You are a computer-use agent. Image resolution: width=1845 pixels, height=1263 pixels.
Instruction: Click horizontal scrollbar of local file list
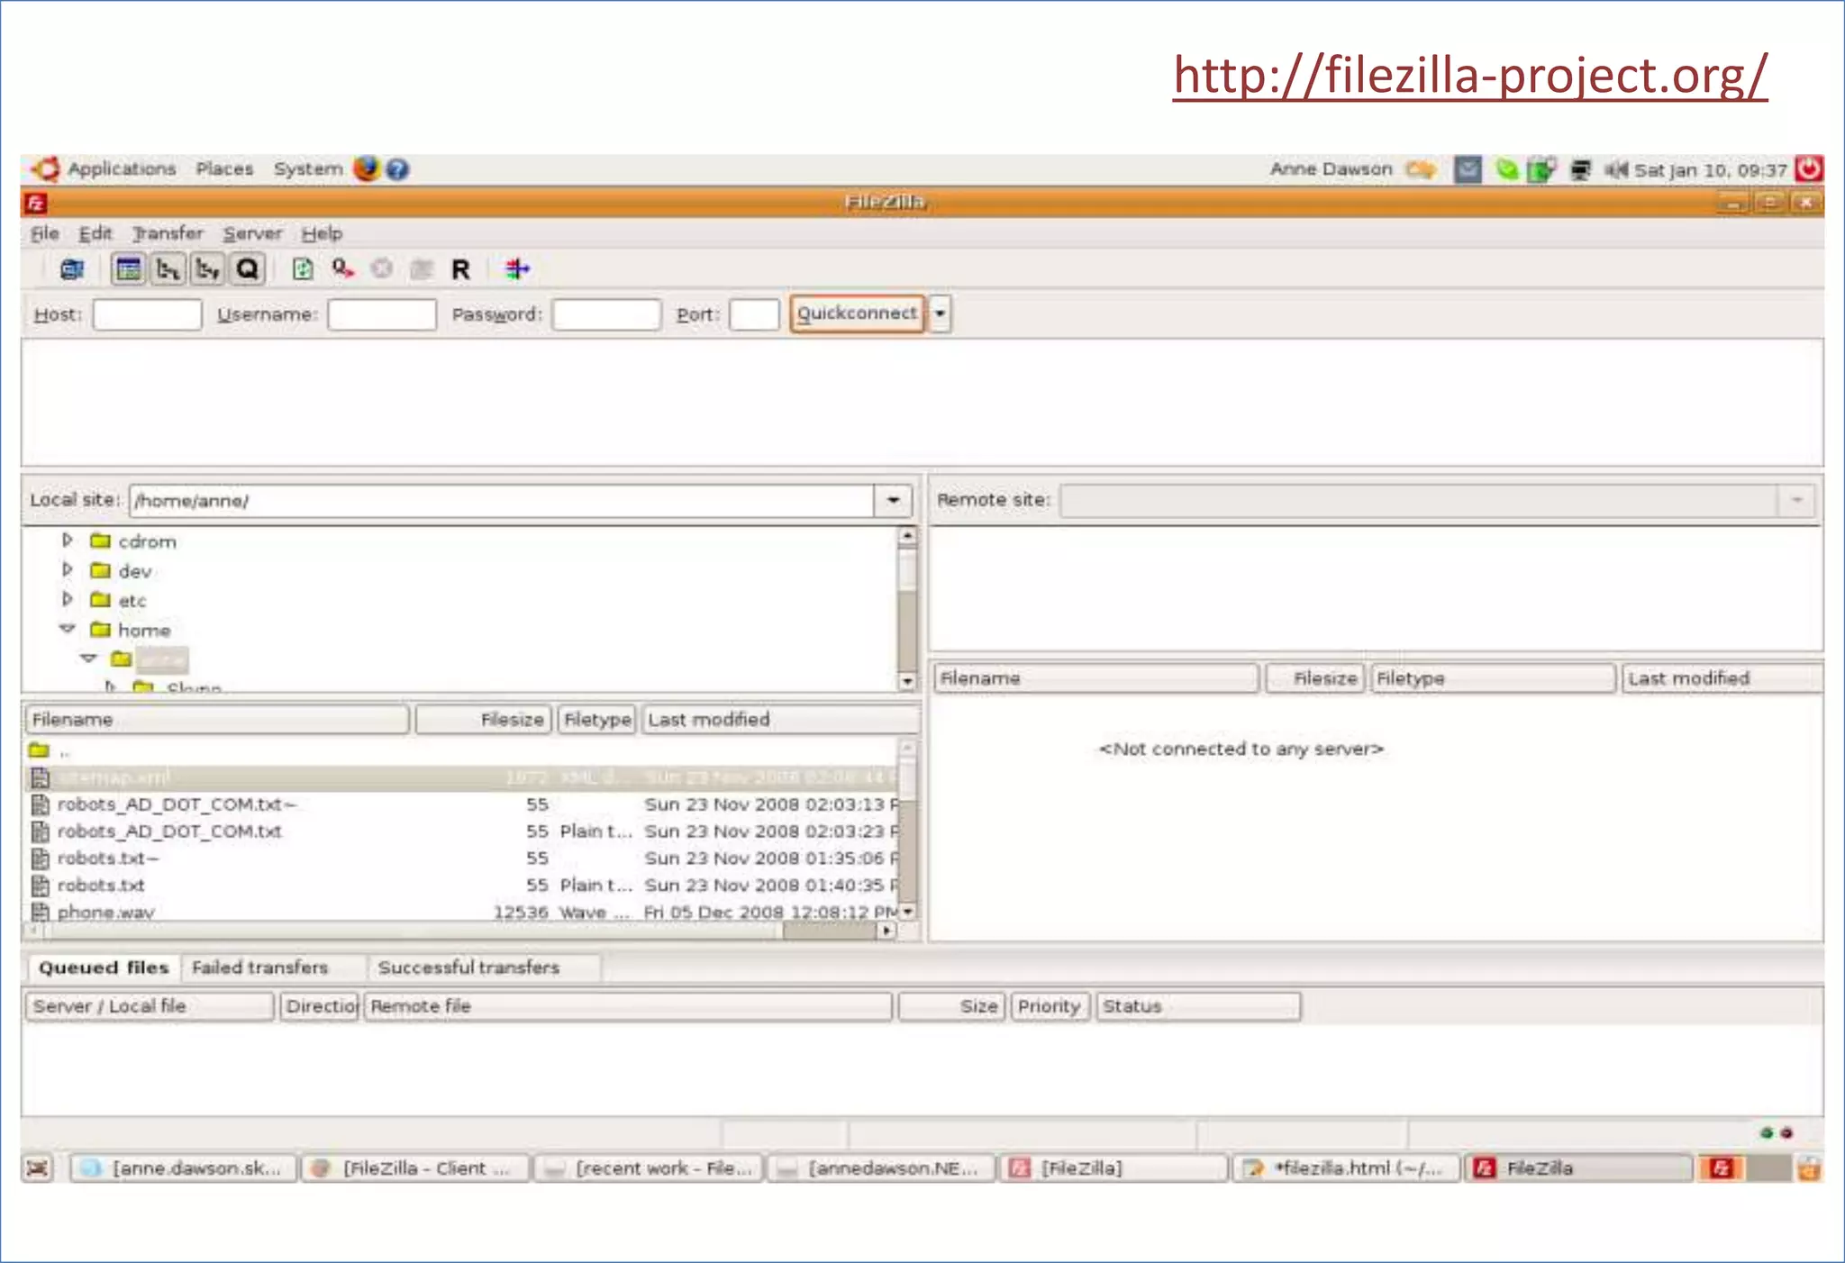coord(459,931)
